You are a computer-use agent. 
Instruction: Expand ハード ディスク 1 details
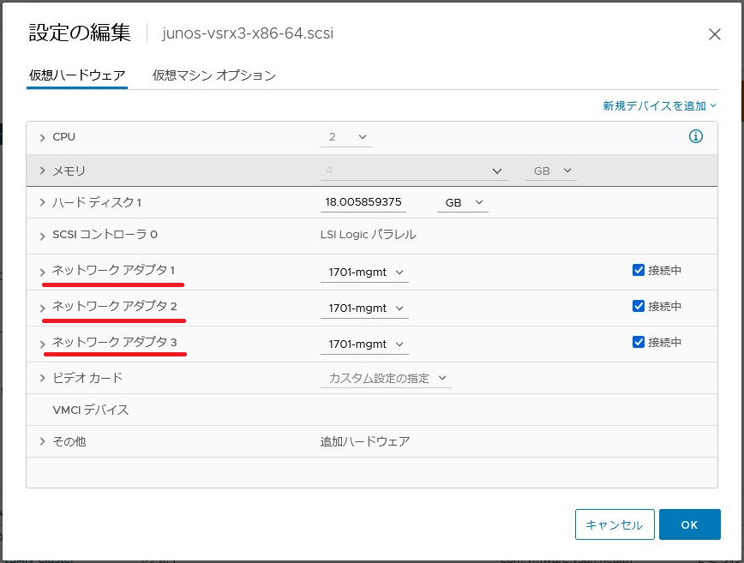tap(43, 203)
